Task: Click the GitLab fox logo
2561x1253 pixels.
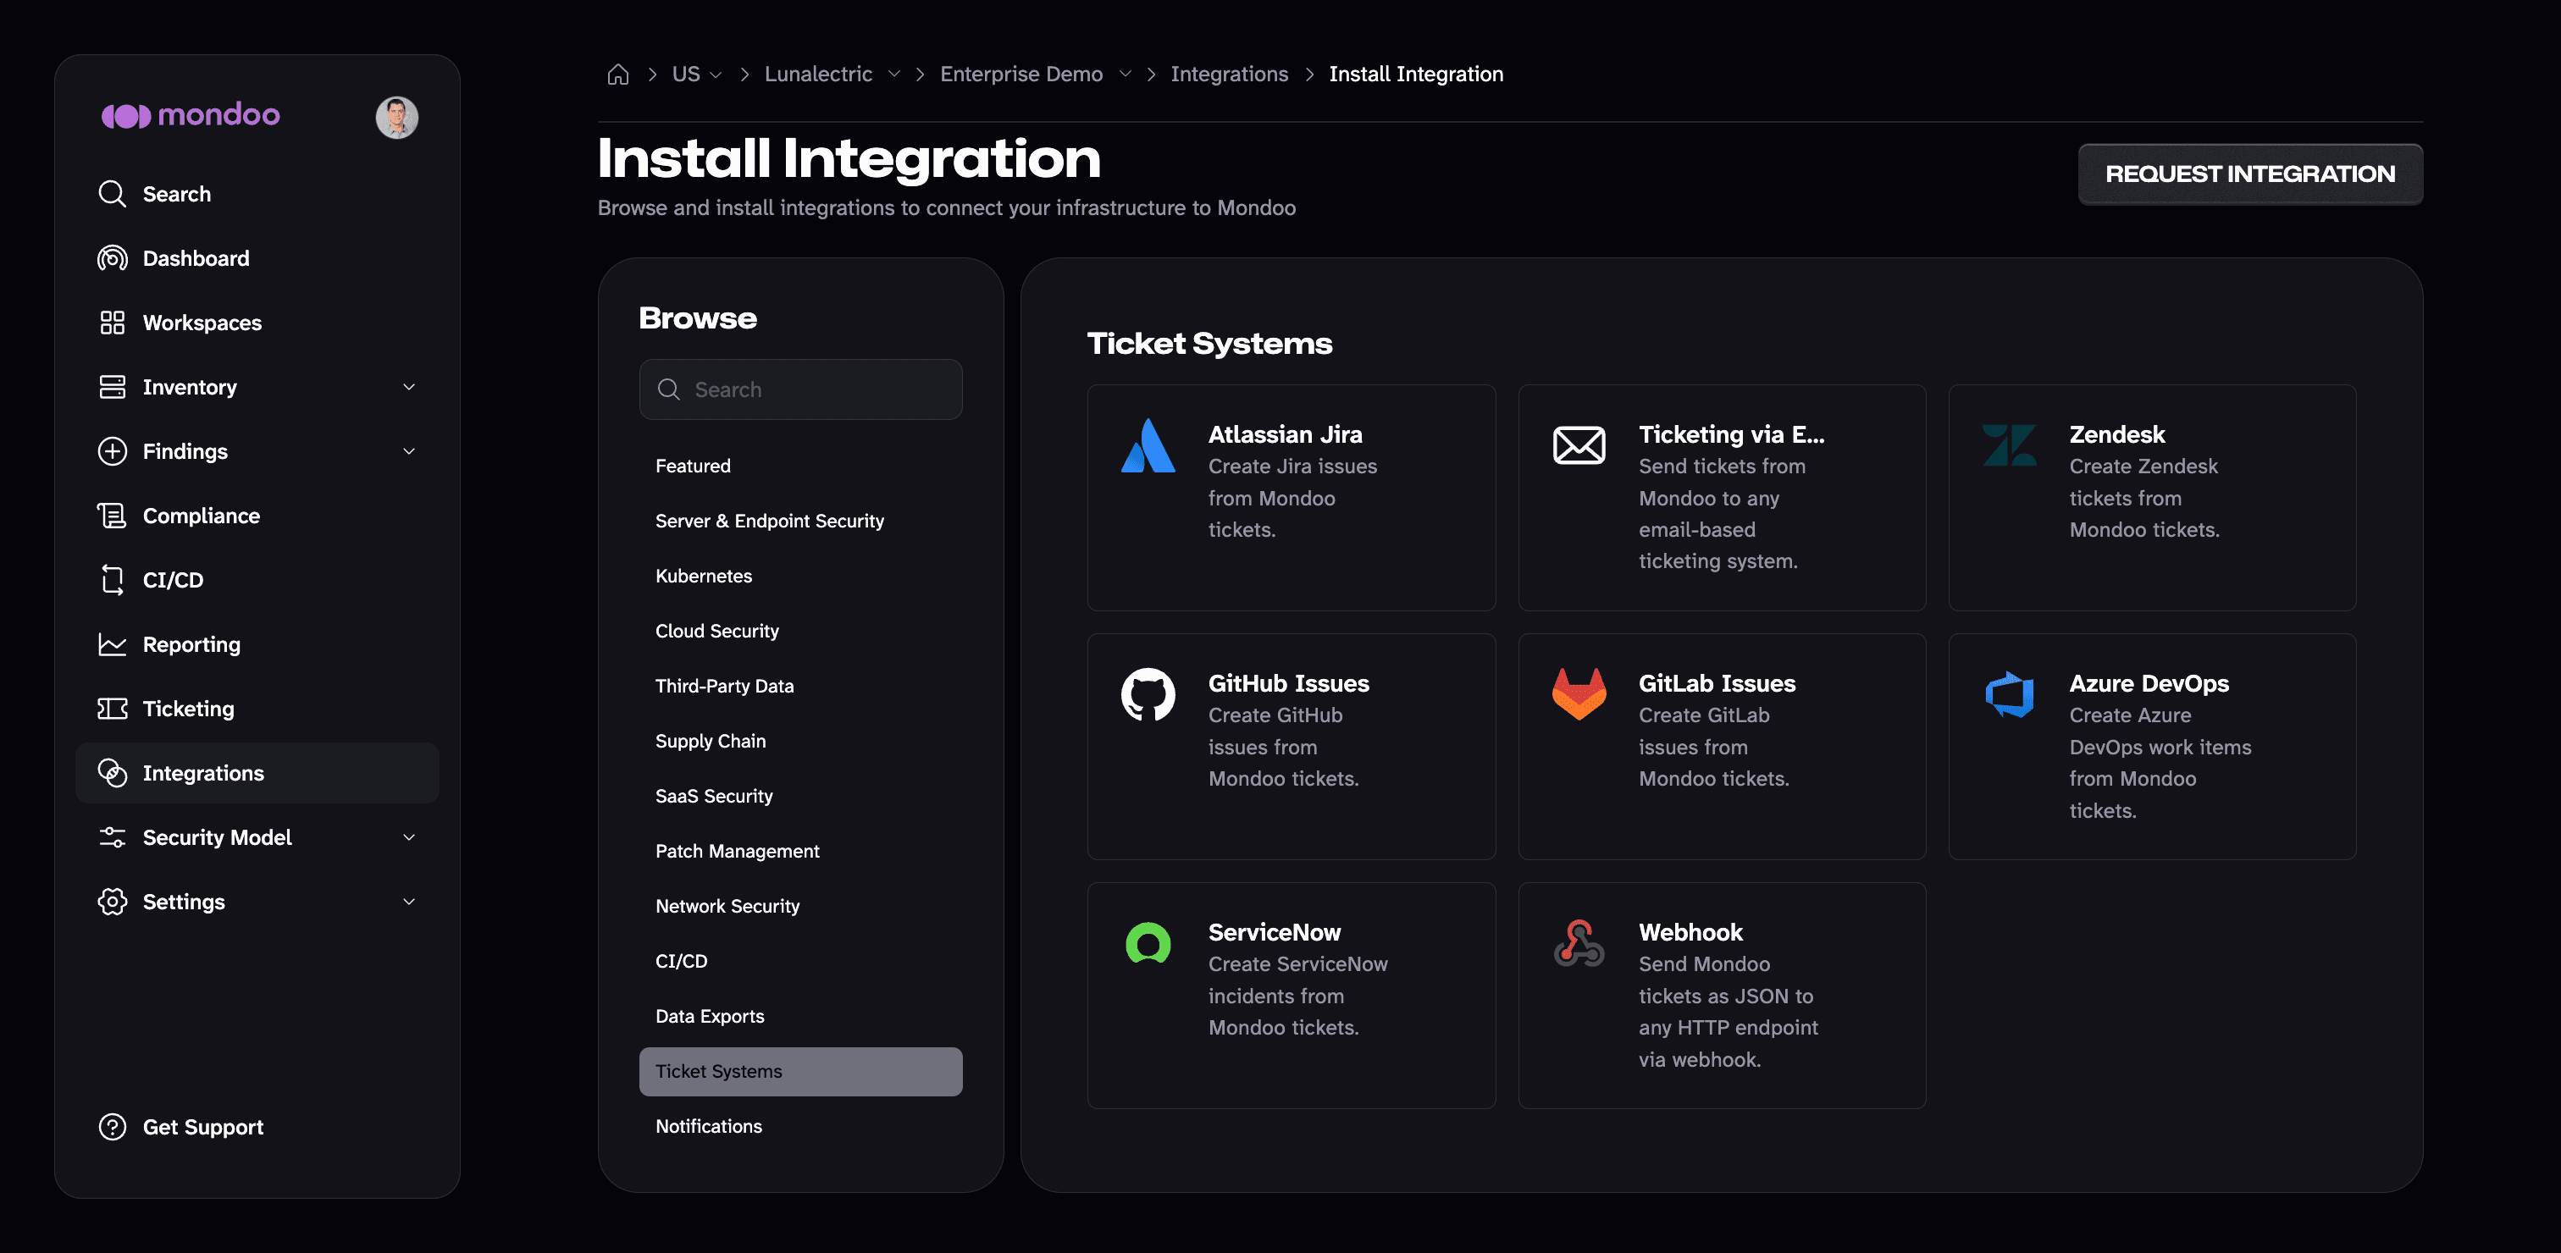Action: (x=1579, y=693)
